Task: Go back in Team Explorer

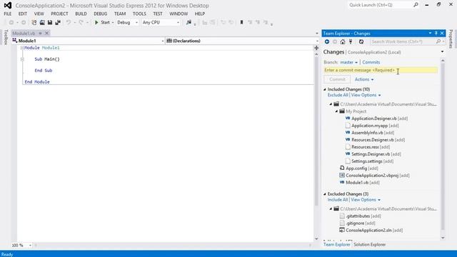Action: (327, 41)
